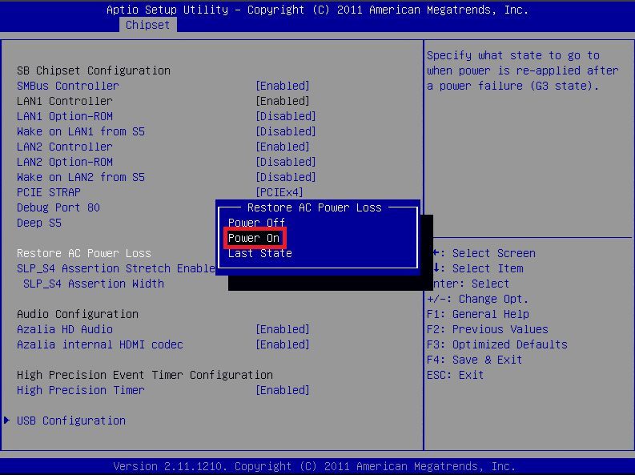Screen dimensions: 635x475
Task: Click the +/-: Change Opt. hint
Action: click(478, 300)
